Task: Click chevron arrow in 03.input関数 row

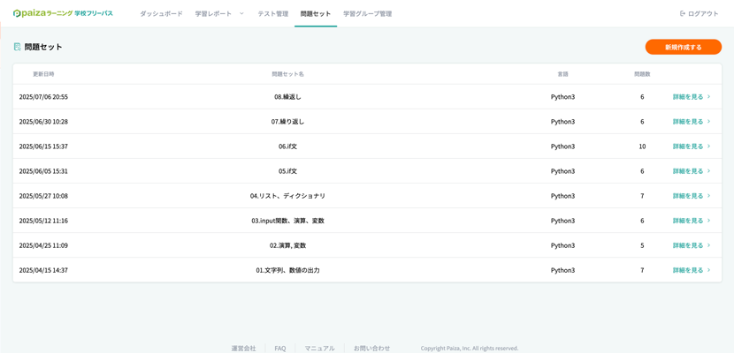Action: tap(708, 221)
